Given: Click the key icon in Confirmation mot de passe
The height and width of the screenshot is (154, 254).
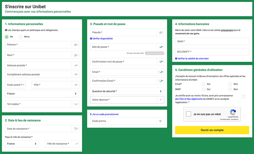Looking at the screenshot, I should tap(161, 61).
